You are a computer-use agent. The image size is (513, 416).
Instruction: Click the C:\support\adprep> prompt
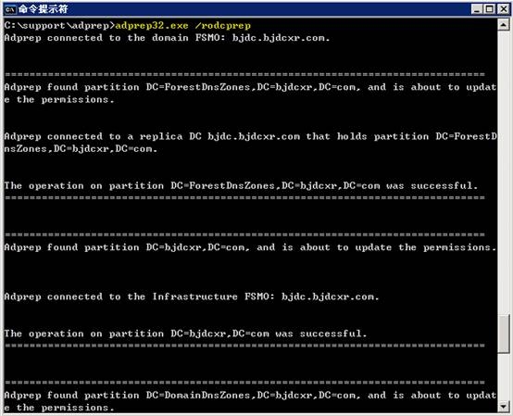pos(59,26)
